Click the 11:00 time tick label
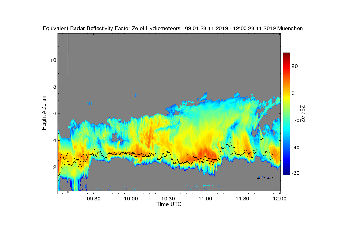The width and height of the screenshot is (347, 231). coord(205,199)
